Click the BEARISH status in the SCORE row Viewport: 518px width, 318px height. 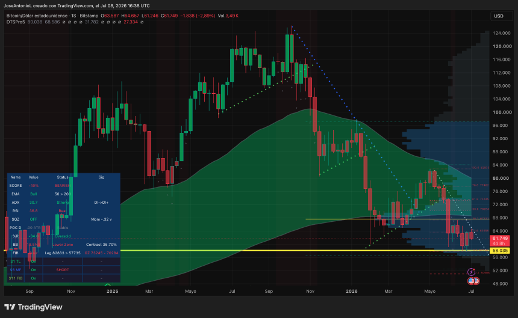pyautogui.click(x=63, y=186)
